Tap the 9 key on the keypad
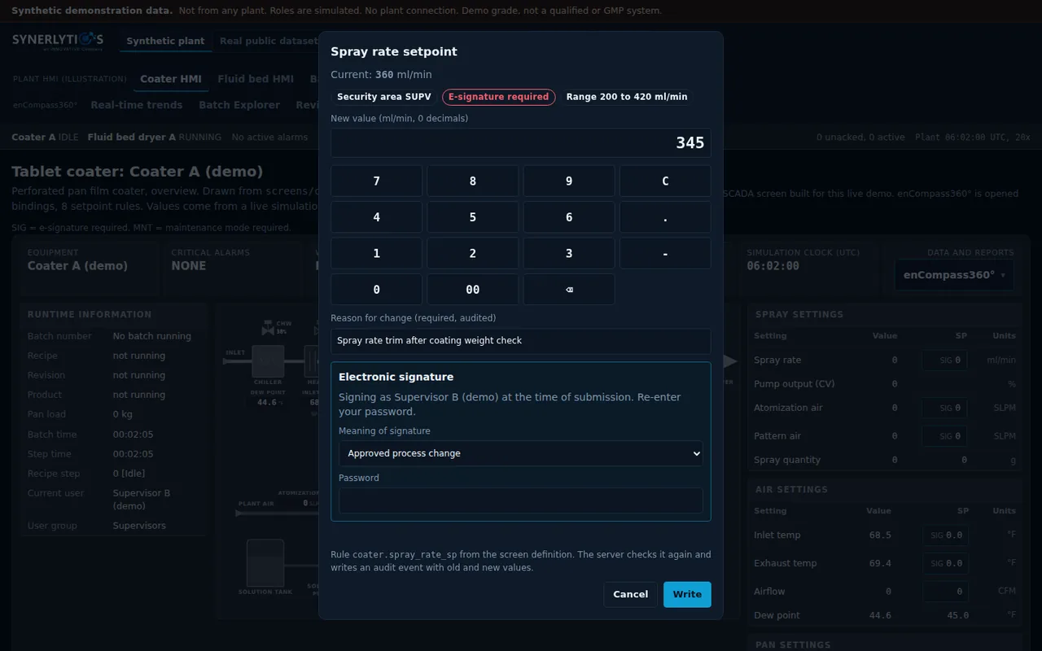 568,181
